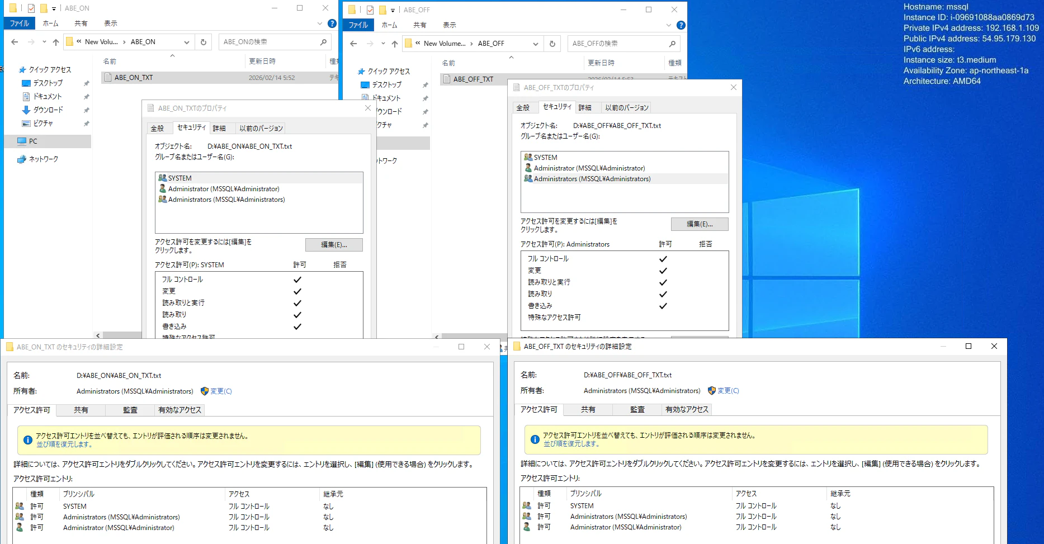
Task: Click the shield icon beside 変更(C) for ABE_ON_TXT
Action: [x=204, y=391]
